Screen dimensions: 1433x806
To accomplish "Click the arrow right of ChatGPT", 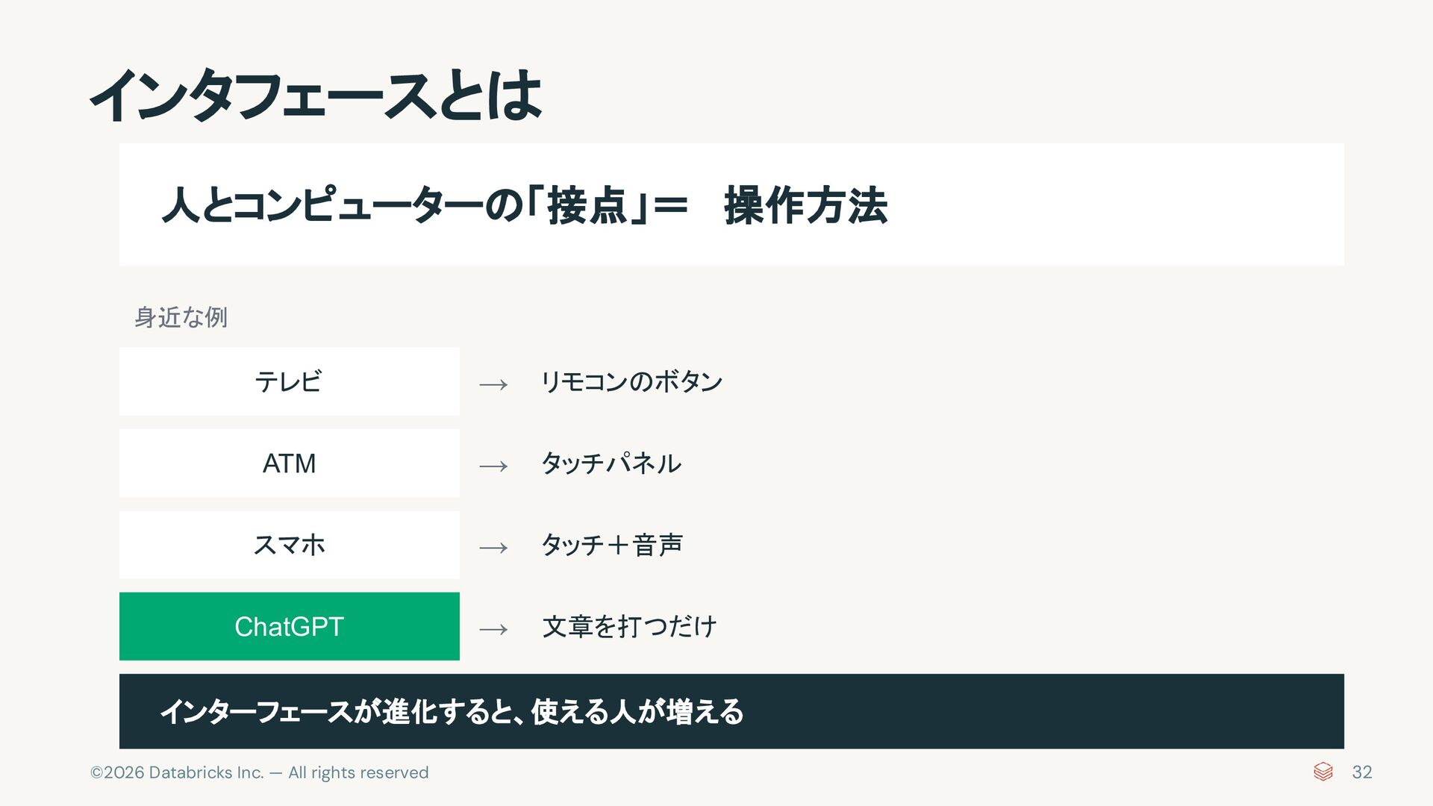I will click(x=493, y=630).
